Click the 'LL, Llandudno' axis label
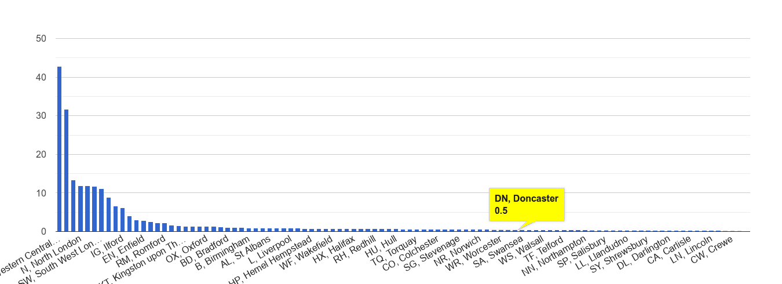 pos(601,253)
